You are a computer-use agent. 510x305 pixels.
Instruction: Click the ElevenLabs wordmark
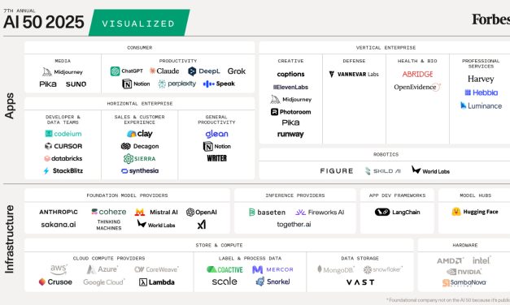290,87
